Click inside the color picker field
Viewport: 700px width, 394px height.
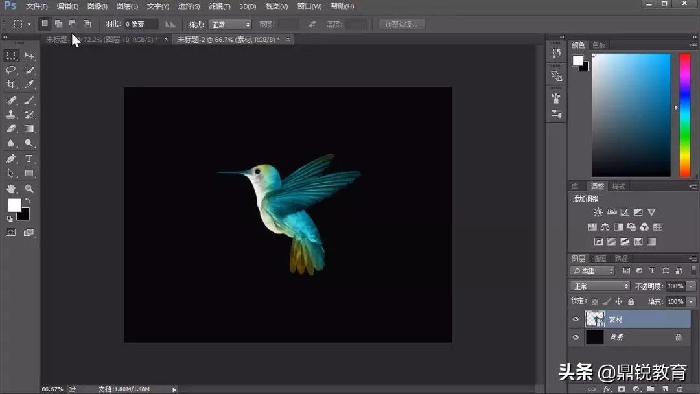coord(631,115)
